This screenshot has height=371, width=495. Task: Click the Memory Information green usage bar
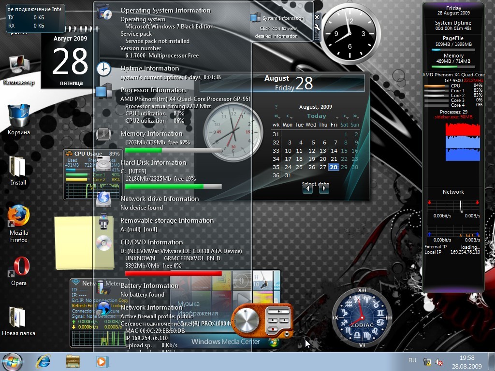174,151
